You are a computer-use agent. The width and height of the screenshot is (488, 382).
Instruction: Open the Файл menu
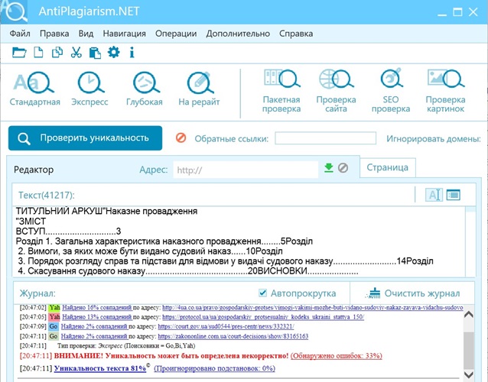coord(20,34)
